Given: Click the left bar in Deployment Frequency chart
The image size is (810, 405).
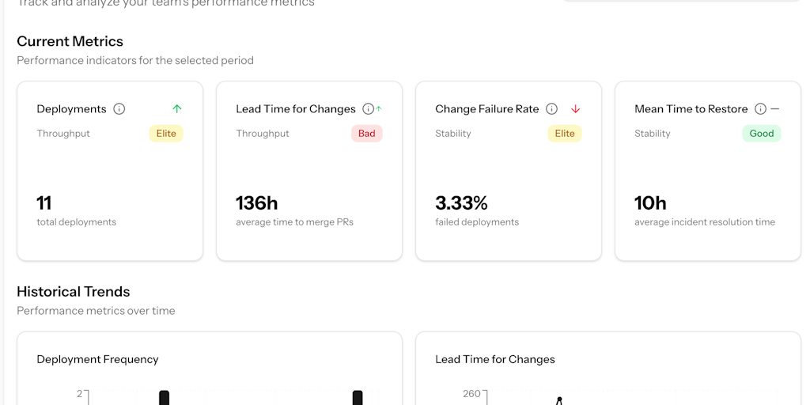Looking at the screenshot, I should point(164,397).
